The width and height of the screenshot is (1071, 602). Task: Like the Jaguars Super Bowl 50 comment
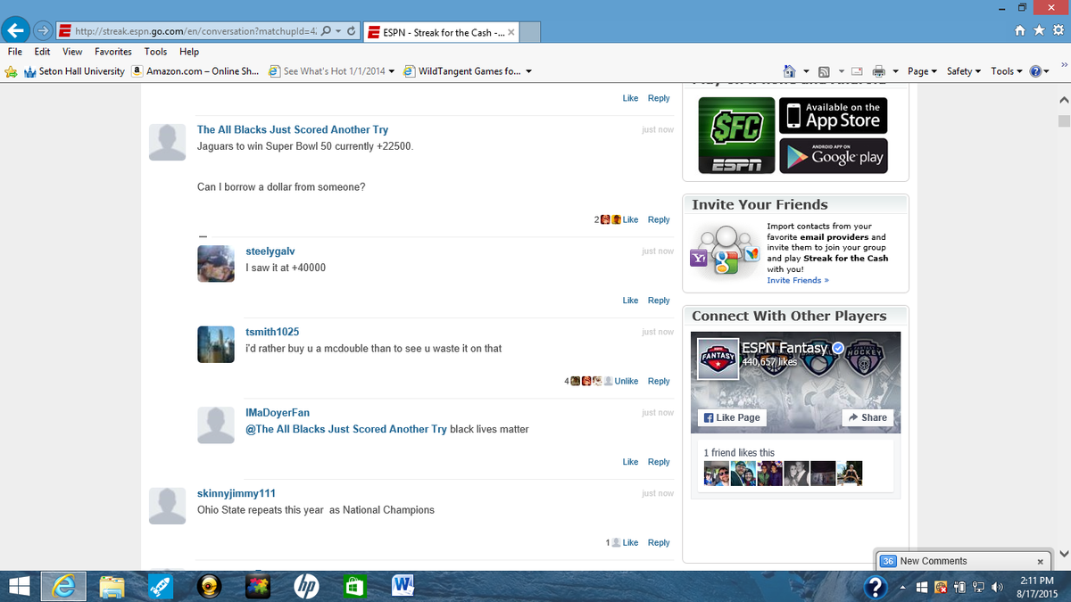pyautogui.click(x=630, y=219)
